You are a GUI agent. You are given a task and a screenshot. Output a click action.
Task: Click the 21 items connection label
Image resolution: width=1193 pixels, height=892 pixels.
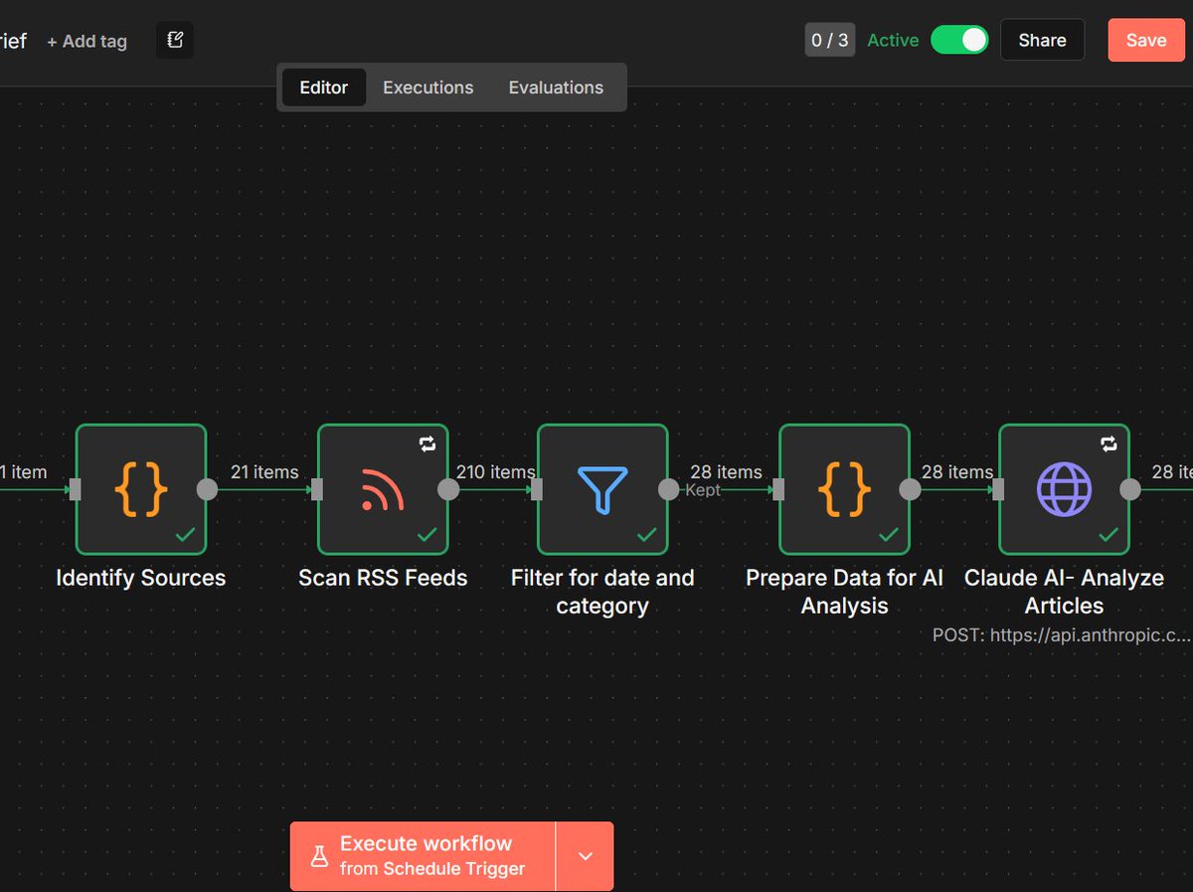[264, 471]
